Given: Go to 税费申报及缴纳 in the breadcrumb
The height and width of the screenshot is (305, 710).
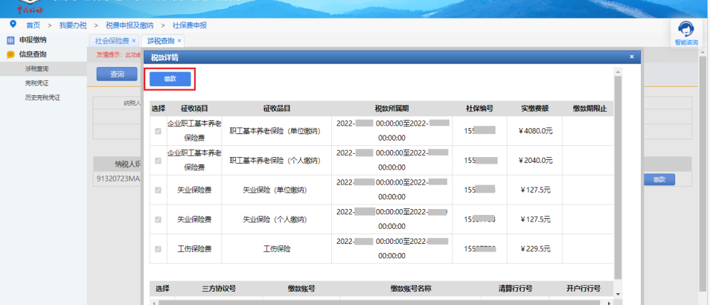Looking at the screenshot, I should point(130,26).
